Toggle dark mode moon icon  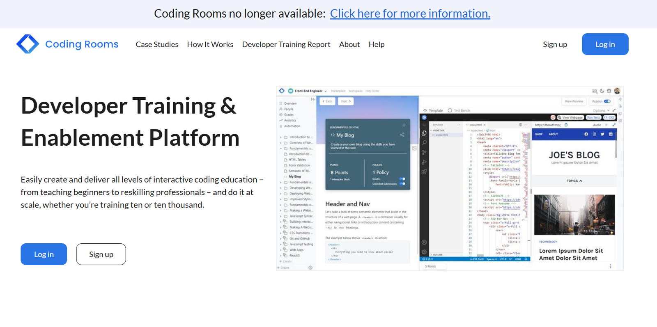[x=602, y=91]
